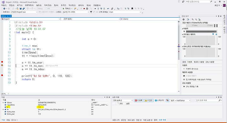Click the Diagnostic Tools export icon

coord(188,19)
